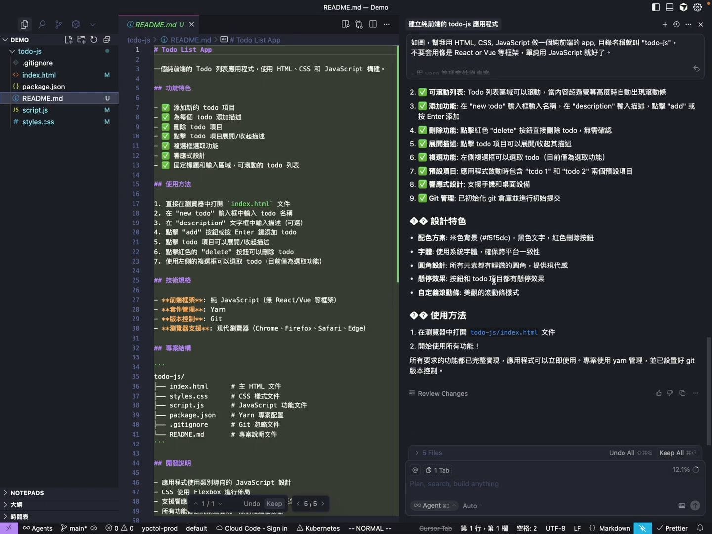Open the Search view in the activity bar
This screenshot has width=712, height=534.
coord(42,24)
